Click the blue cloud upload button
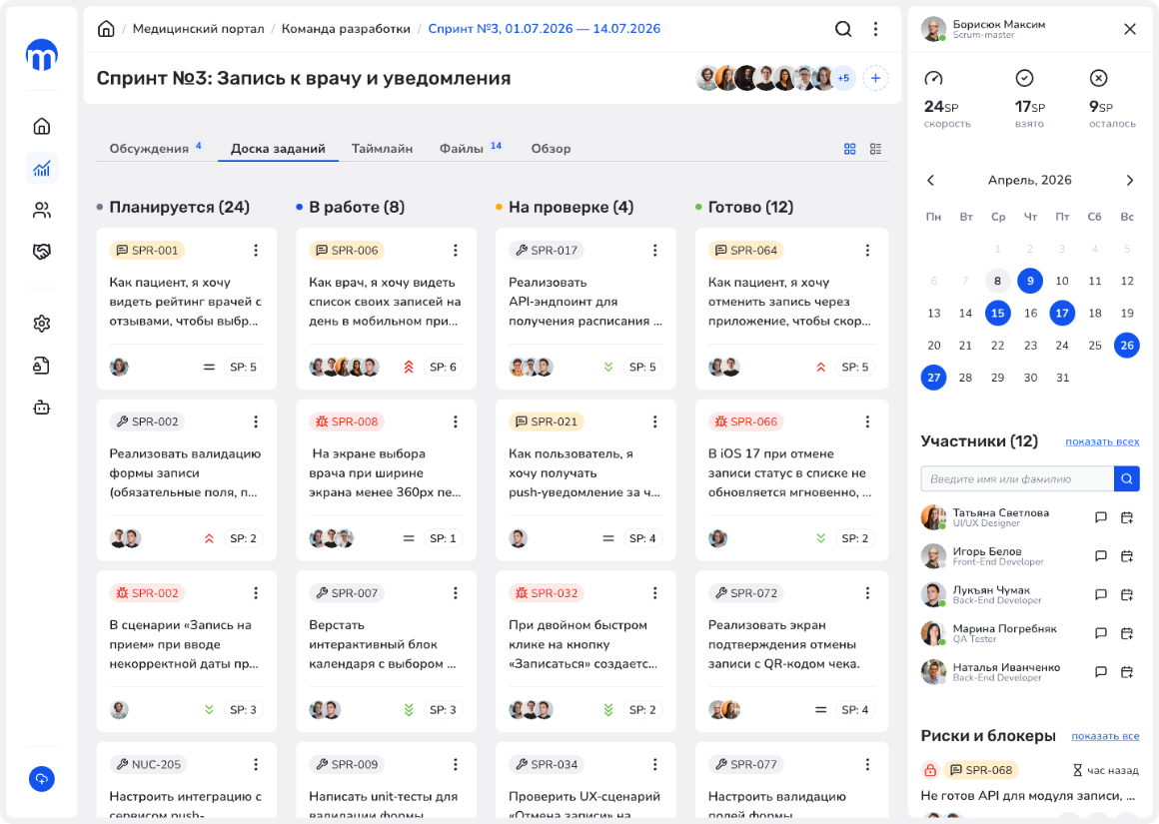This screenshot has height=824, width=1159. point(41,779)
